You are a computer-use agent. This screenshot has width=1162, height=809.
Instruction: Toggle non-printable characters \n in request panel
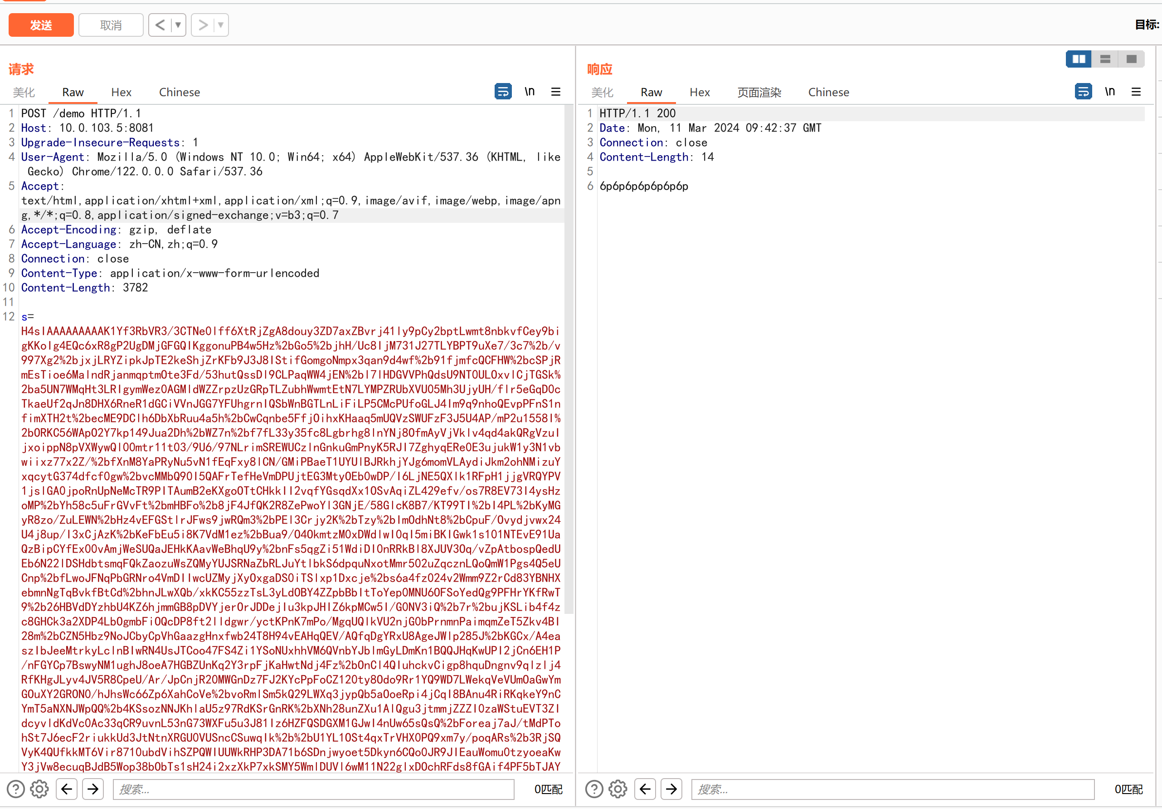click(530, 92)
